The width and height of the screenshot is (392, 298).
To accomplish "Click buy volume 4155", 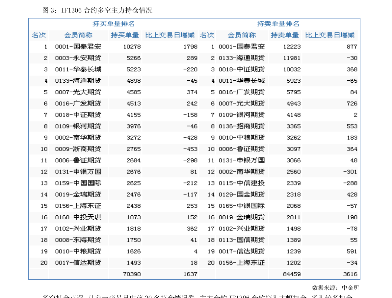I will click(134, 115).
